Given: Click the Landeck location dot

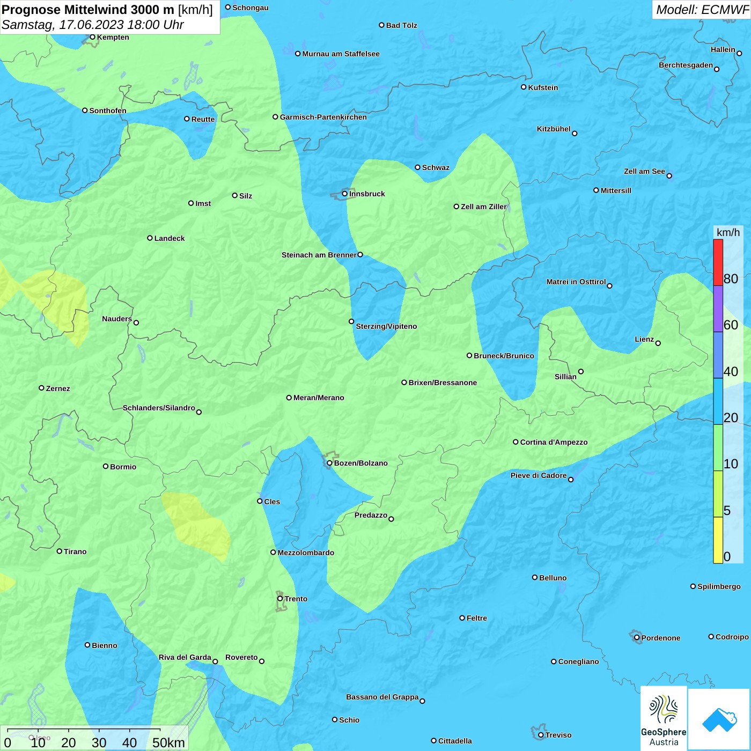Looking at the screenshot, I should [x=150, y=238].
